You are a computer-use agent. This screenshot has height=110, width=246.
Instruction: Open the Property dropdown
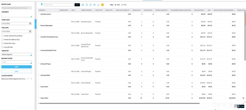click(17, 16)
